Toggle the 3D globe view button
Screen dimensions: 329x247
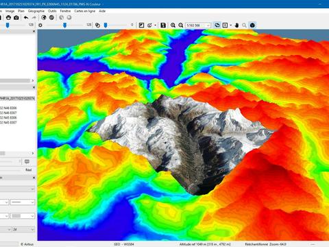tap(252, 25)
